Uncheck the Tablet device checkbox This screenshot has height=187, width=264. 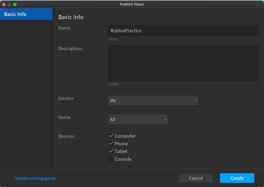tap(111, 151)
